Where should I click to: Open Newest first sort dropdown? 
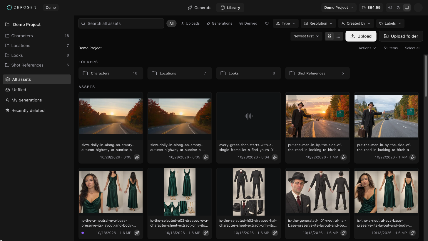(306, 36)
